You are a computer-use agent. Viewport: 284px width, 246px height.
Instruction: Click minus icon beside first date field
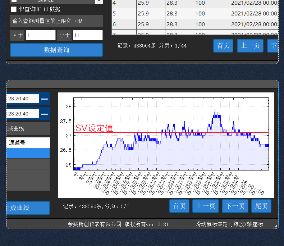point(45,99)
